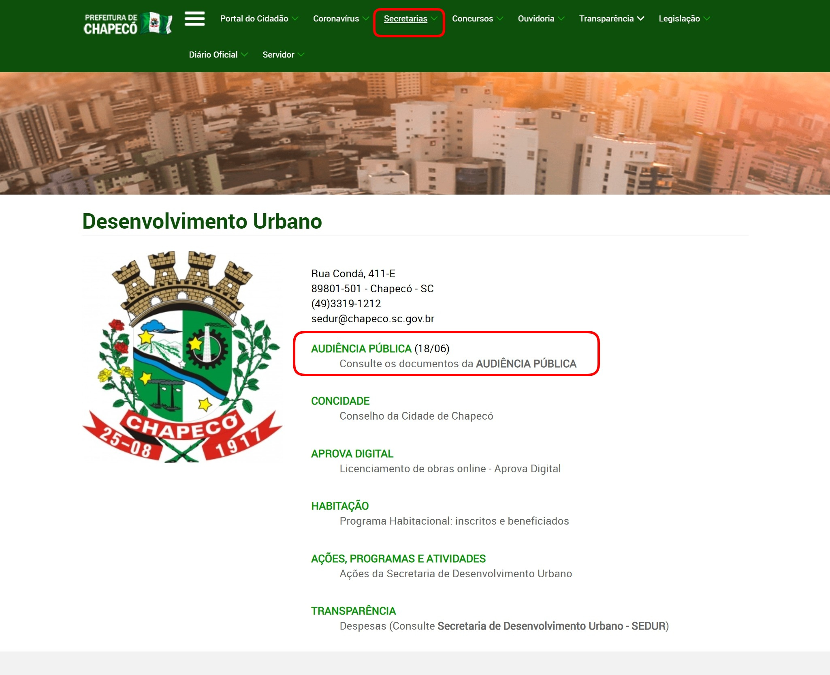
Task: Click Secretaria de Desenvolvimento Urbano - SEDUR link
Action: coord(551,626)
